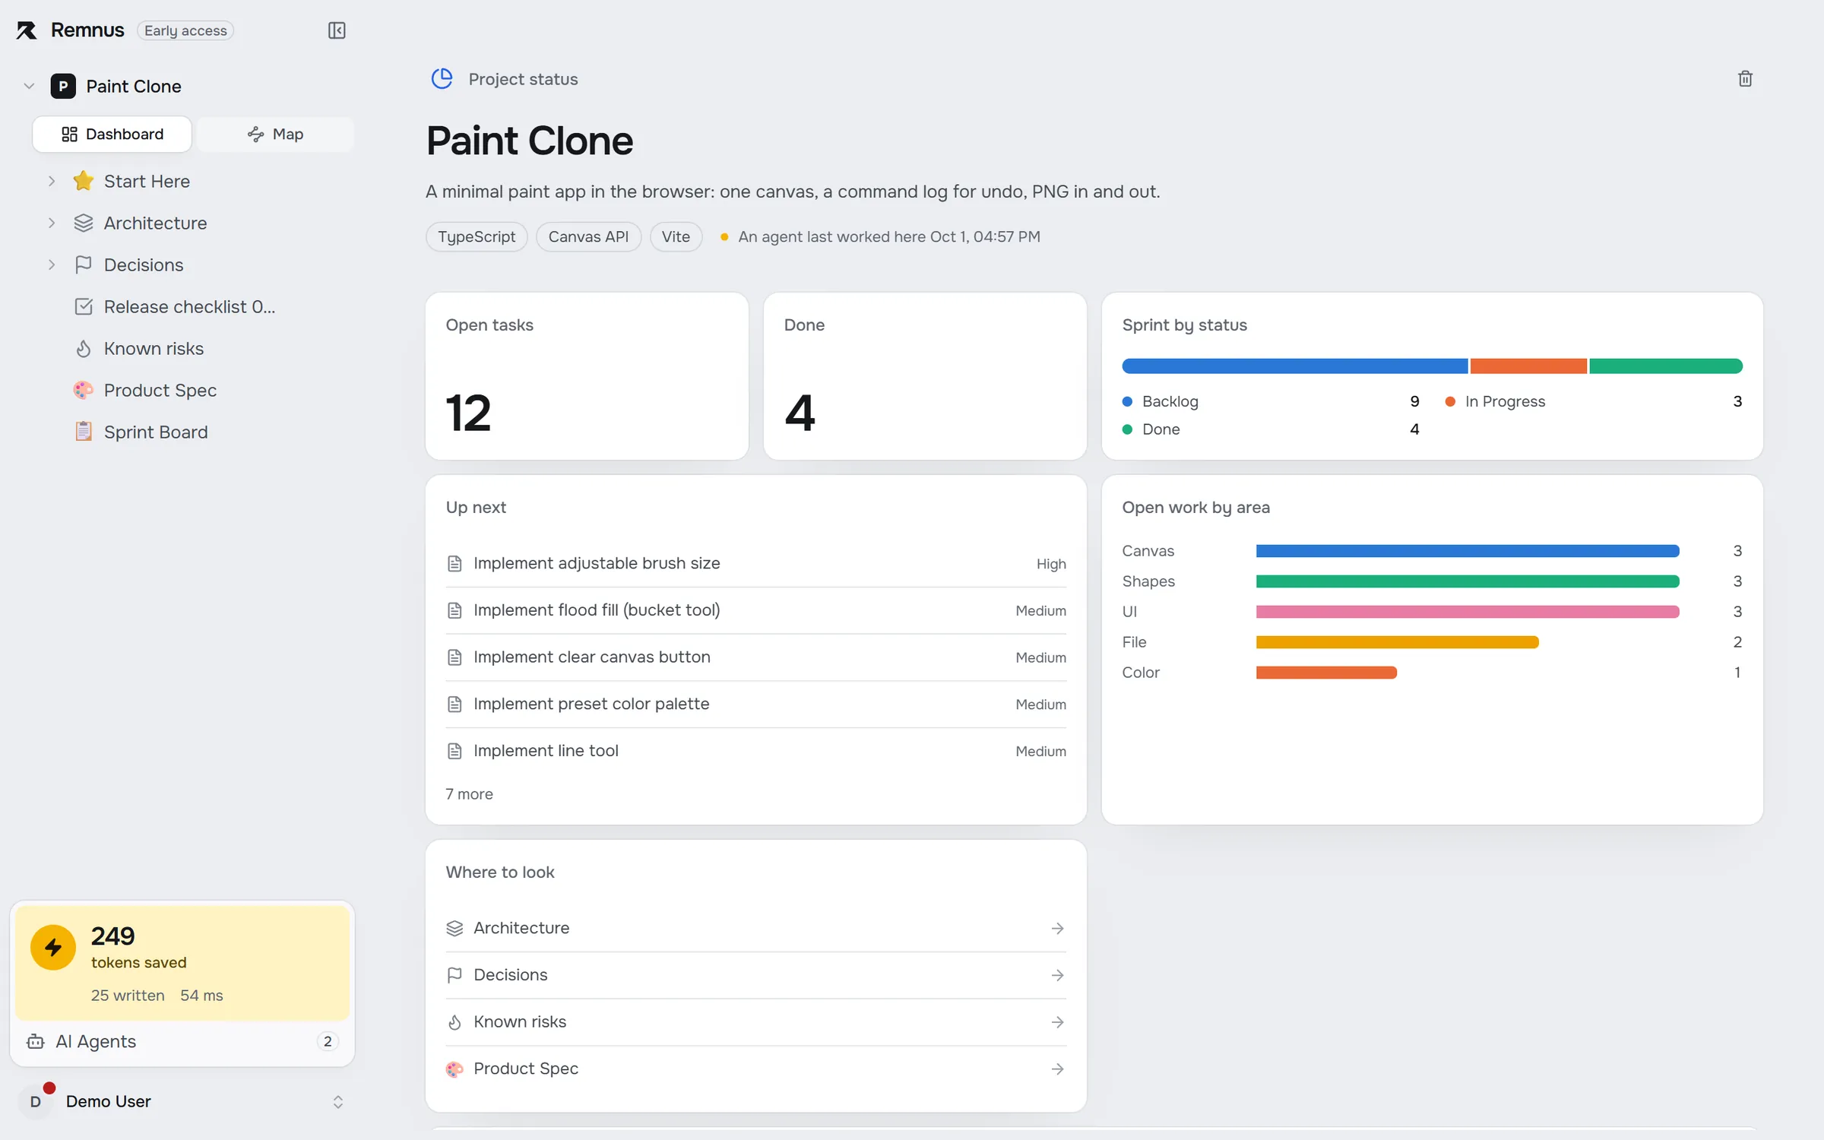
Task: Open Known risks link in Where to look
Action: (x=755, y=1022)
